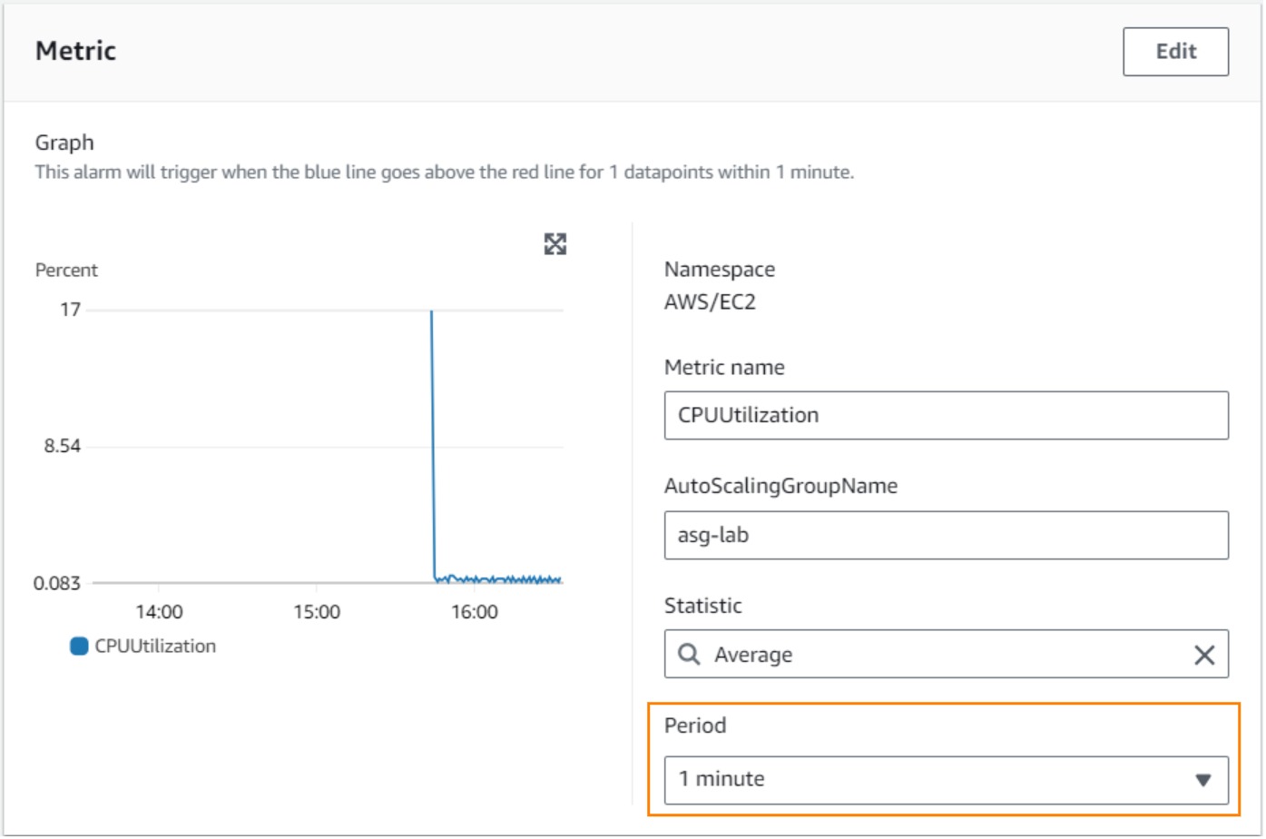
Task: Click the 16:00 time axis label
Action: (x=475, y=613)
